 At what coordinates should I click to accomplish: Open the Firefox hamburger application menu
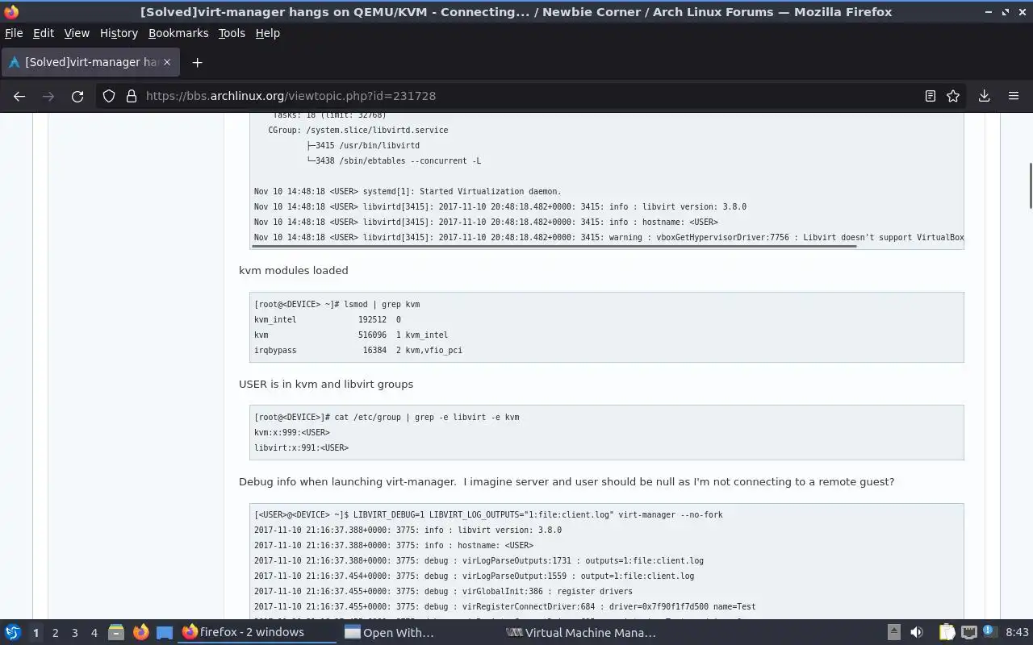tap(1014, 96)
